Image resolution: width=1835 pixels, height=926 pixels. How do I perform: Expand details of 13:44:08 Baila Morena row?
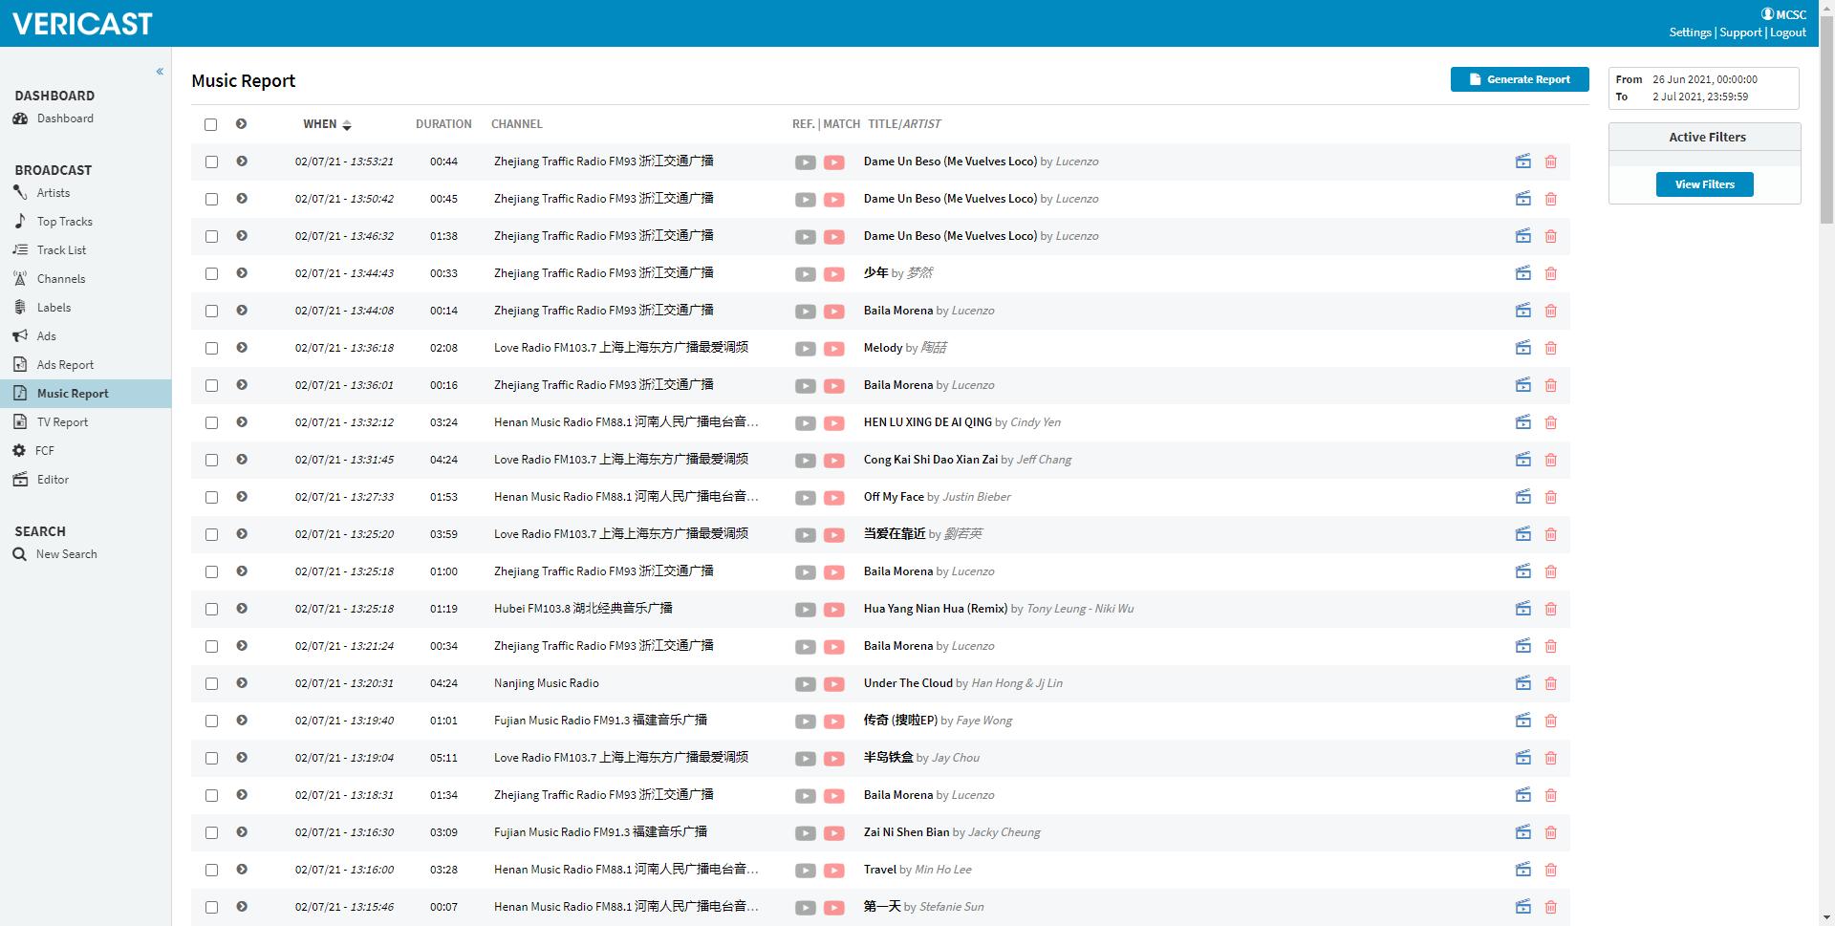[242, 310]
